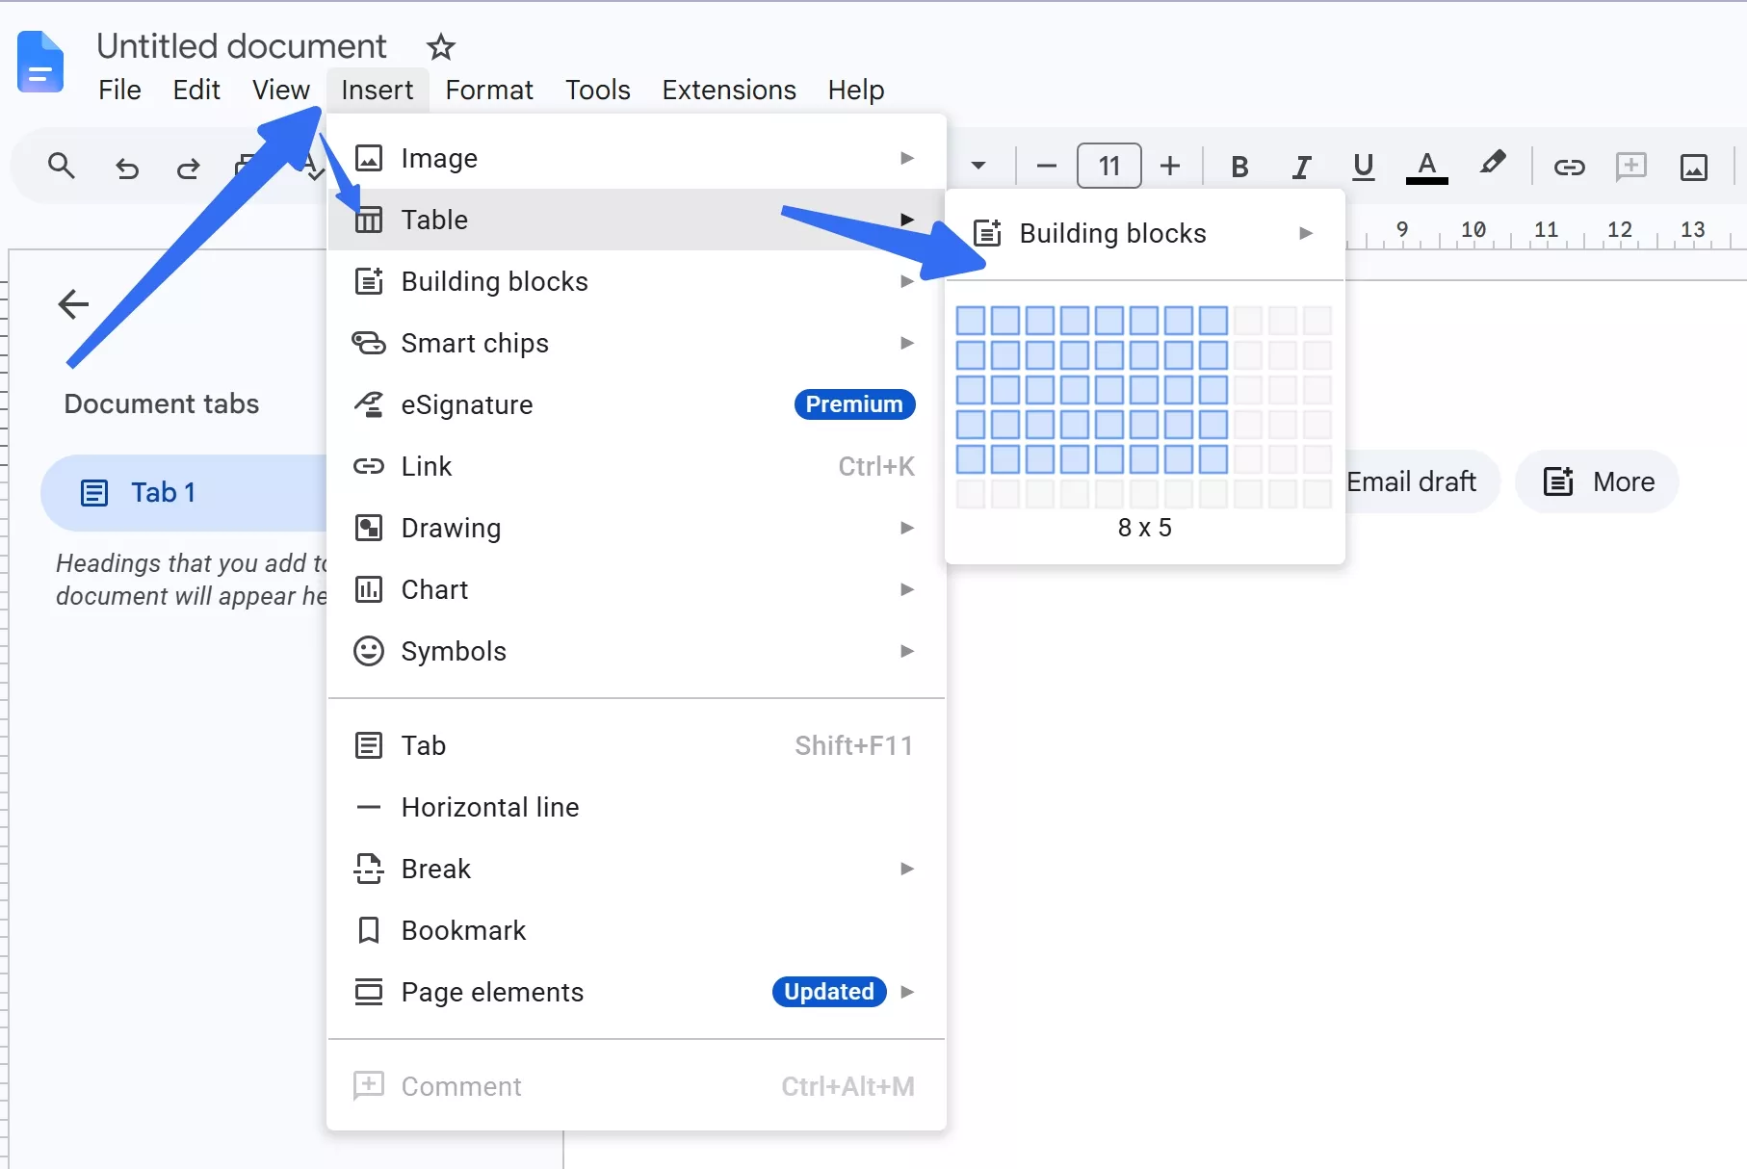Open the Help menu
Screen dimensions: 1747x1169
856,90
